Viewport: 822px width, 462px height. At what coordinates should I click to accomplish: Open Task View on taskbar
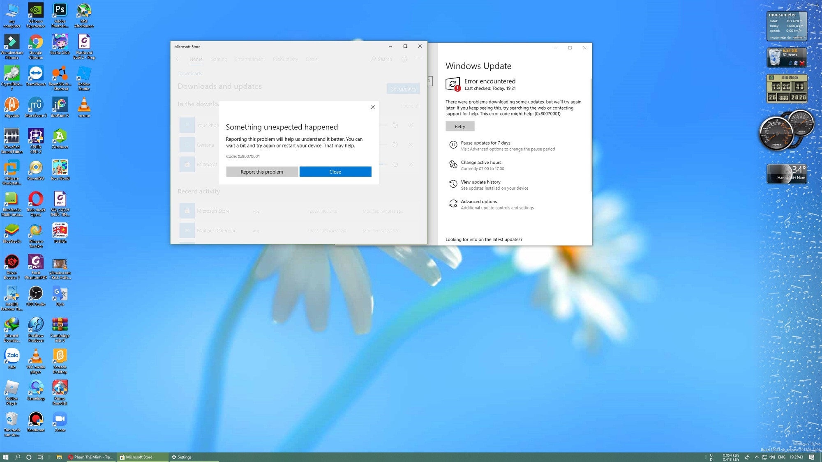click(40, 457)
